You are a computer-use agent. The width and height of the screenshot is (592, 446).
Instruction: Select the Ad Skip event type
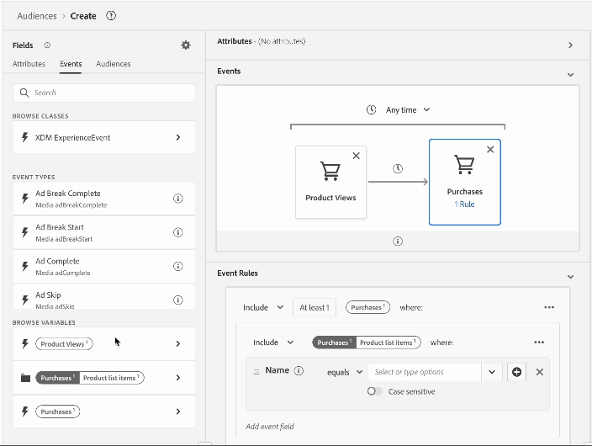pos(103,297)
